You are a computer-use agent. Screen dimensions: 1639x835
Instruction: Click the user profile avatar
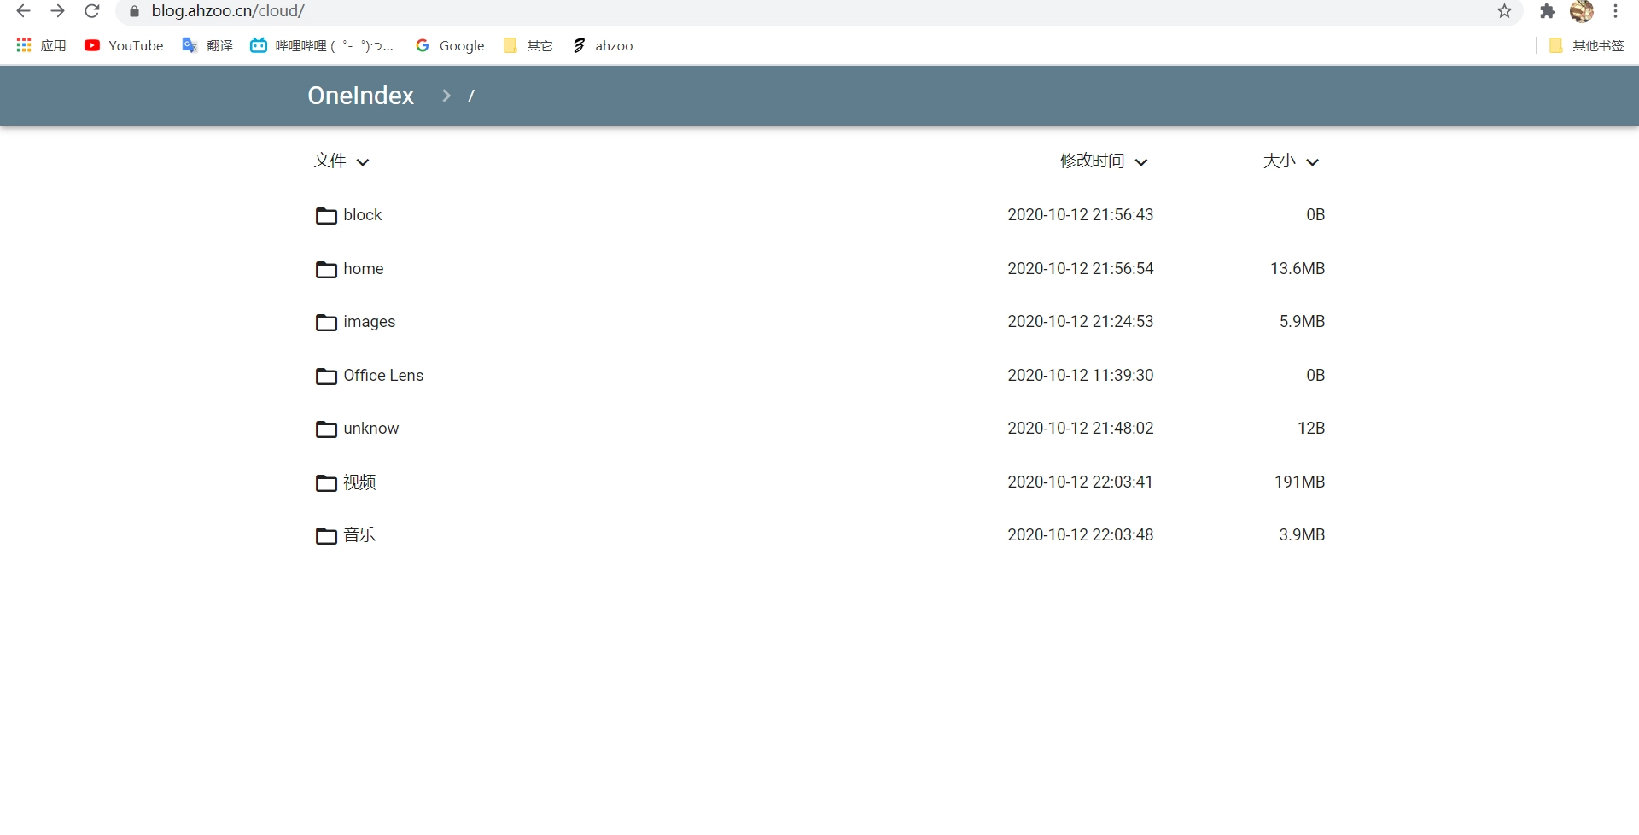[1581, 11]
